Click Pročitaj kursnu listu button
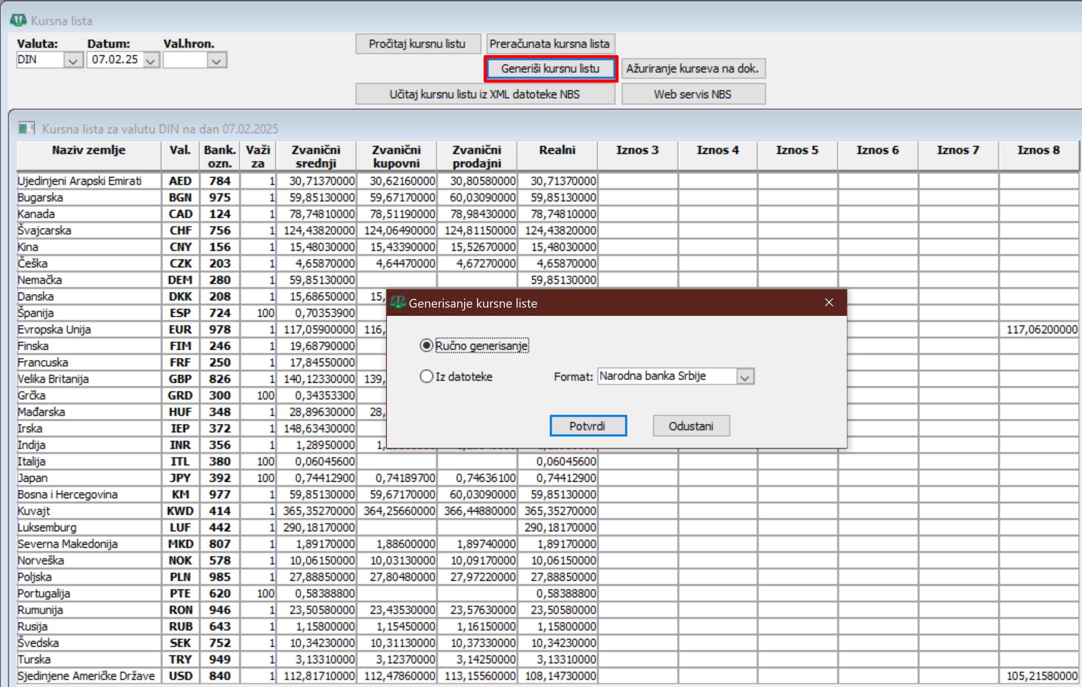 click(417, 44)
